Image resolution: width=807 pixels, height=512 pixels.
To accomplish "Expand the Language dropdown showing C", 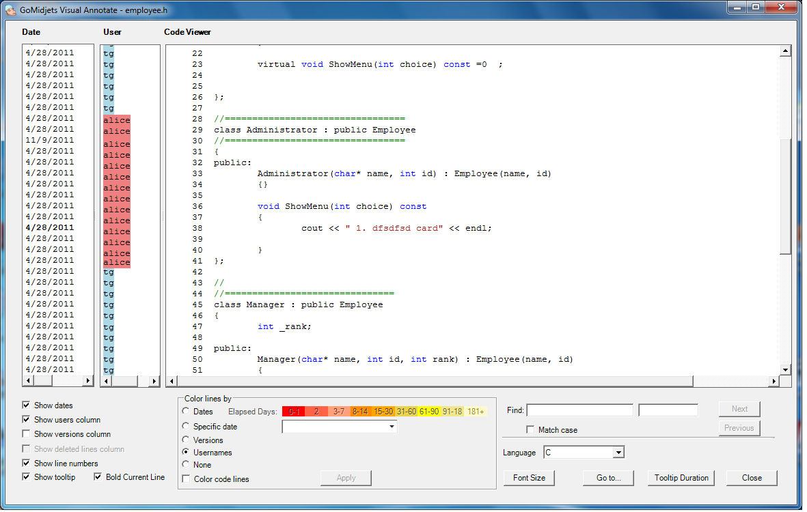I will coord(618,453).
